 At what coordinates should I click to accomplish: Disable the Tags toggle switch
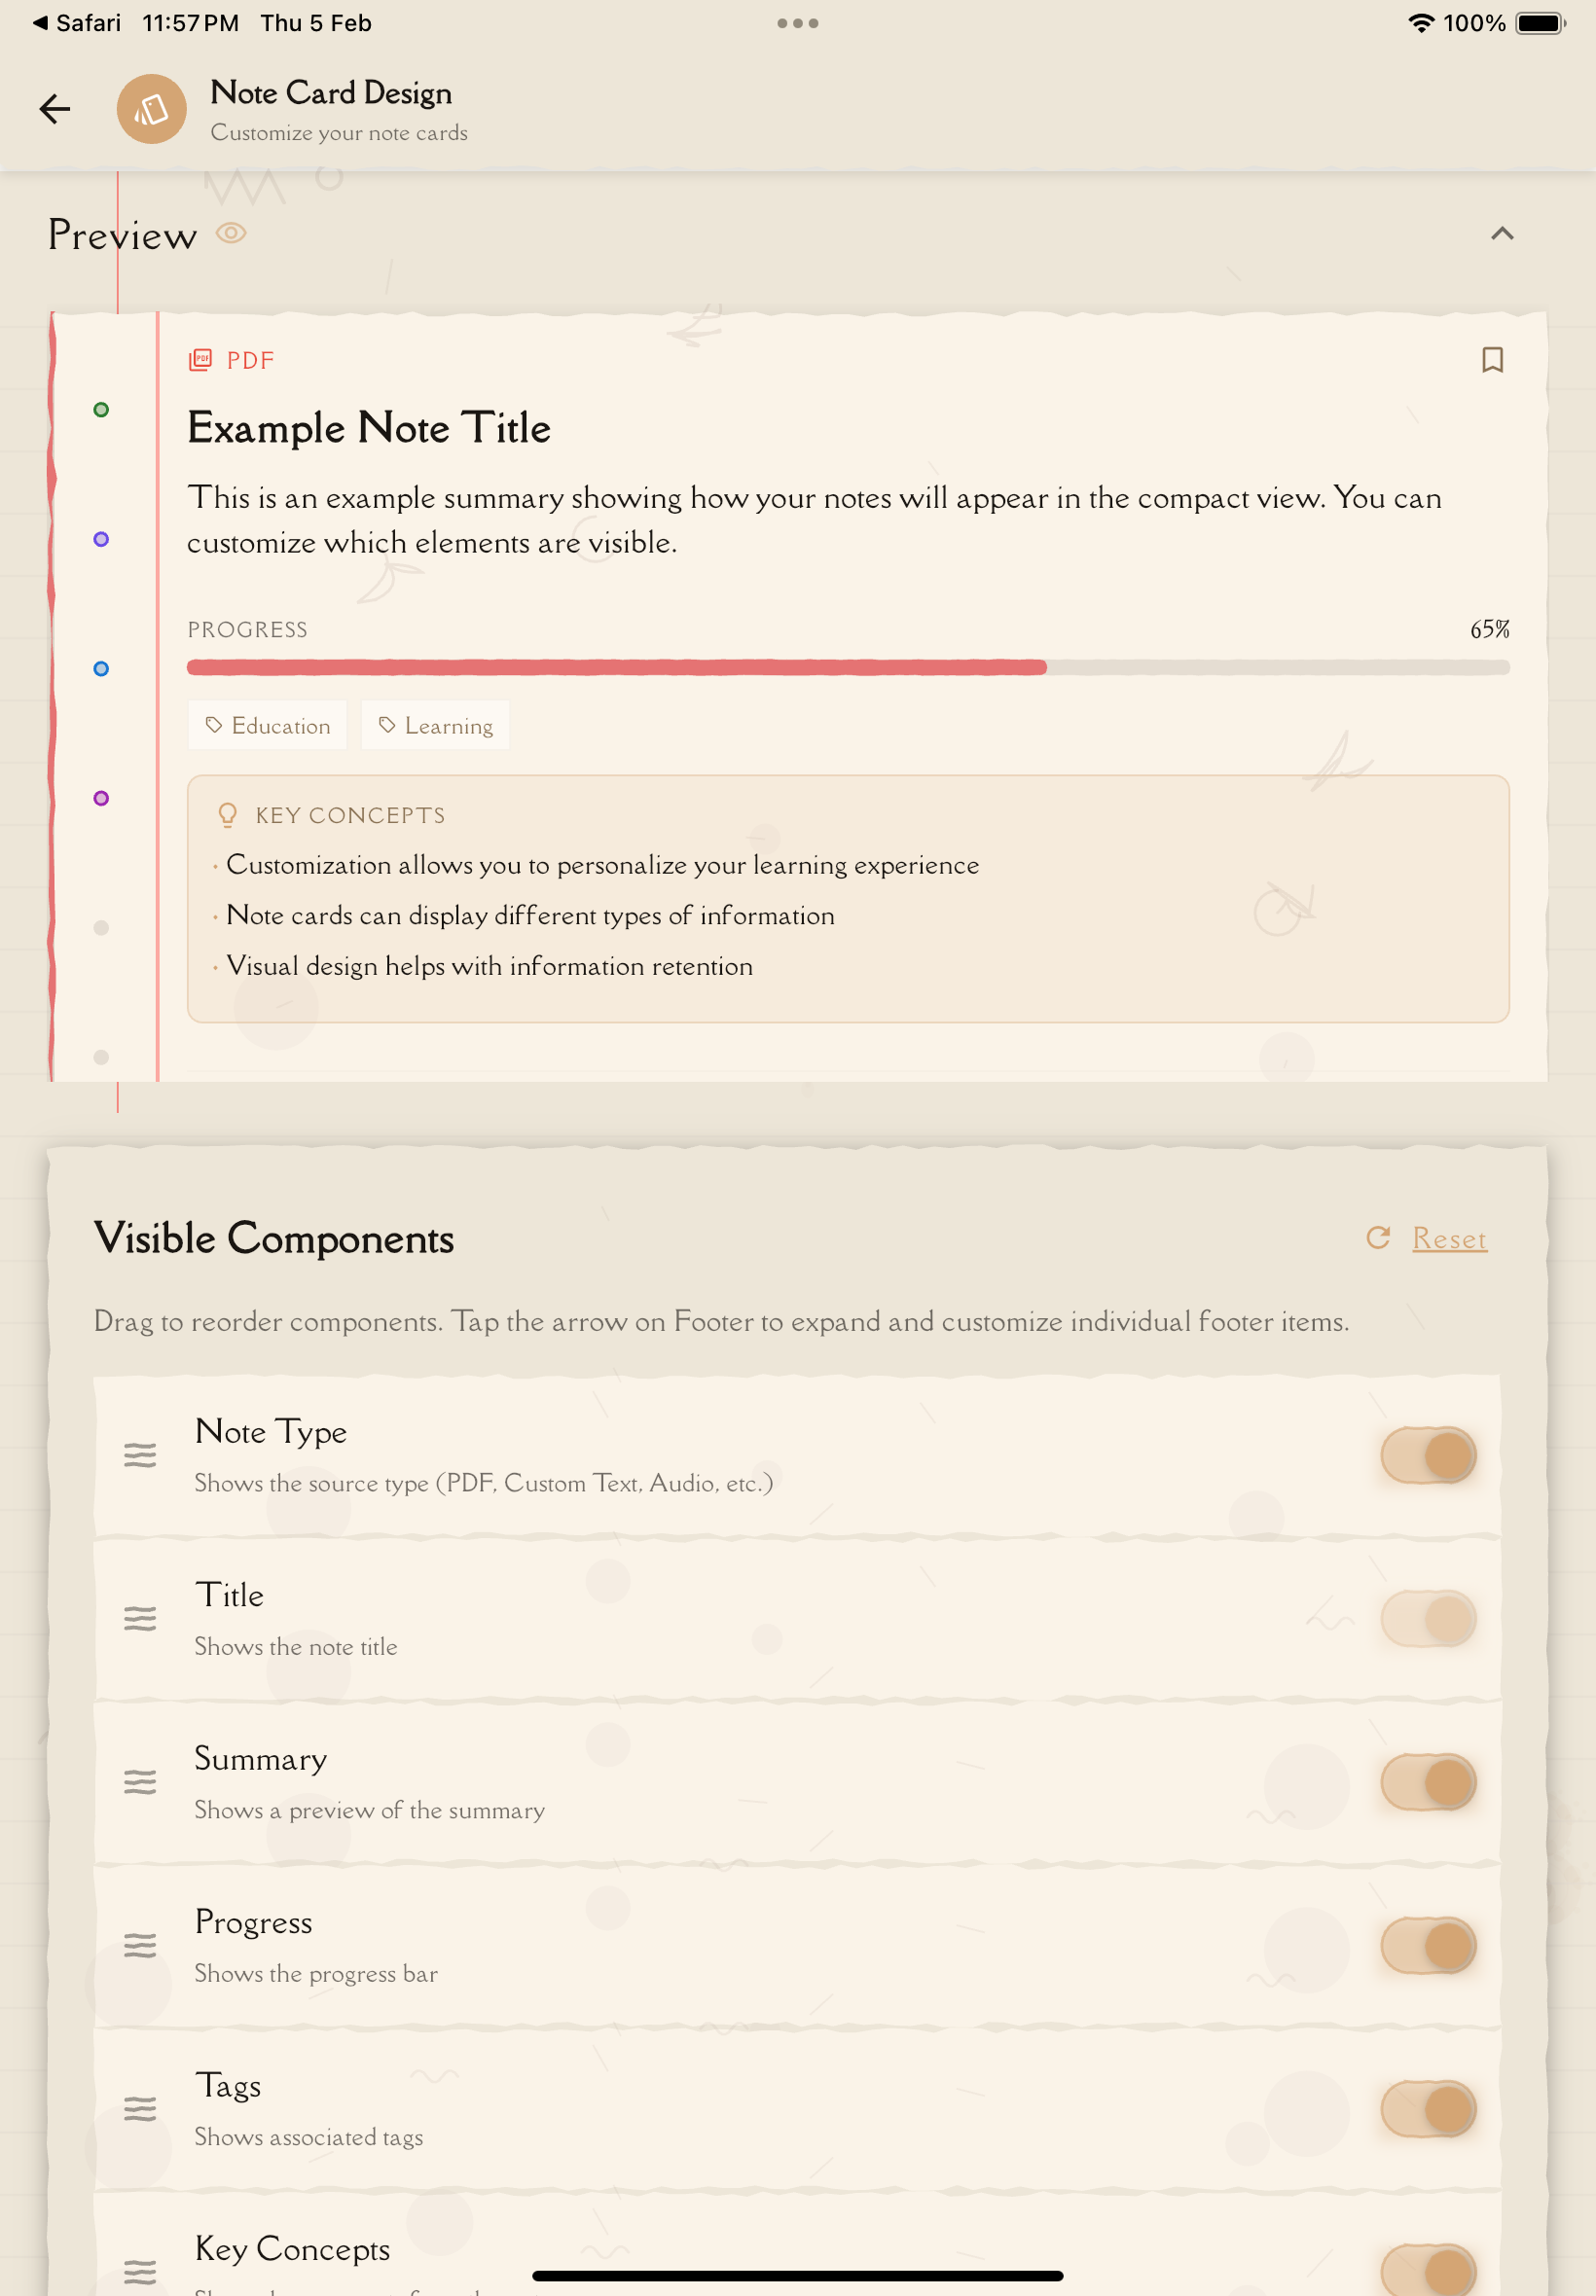tap(1427, 2108)
